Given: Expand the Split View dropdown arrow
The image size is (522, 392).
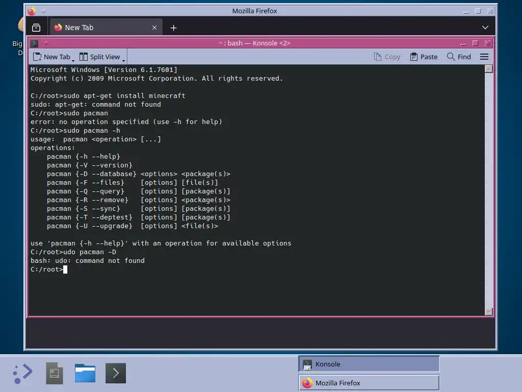Looking at the screenshot, I should pyautogui.click(x=123, y=60).
